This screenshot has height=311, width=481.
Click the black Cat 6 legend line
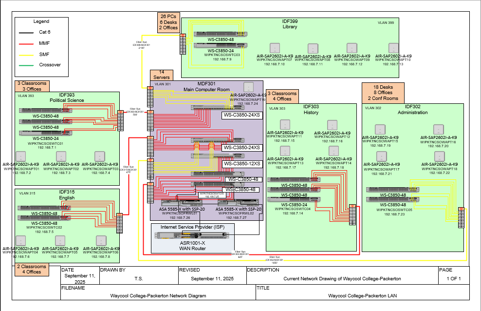(x=26, y=33)
